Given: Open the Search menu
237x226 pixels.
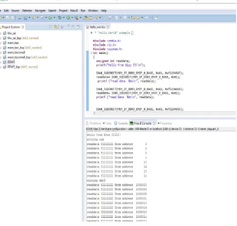Looking at the screenshot, I should click(52, 11).
